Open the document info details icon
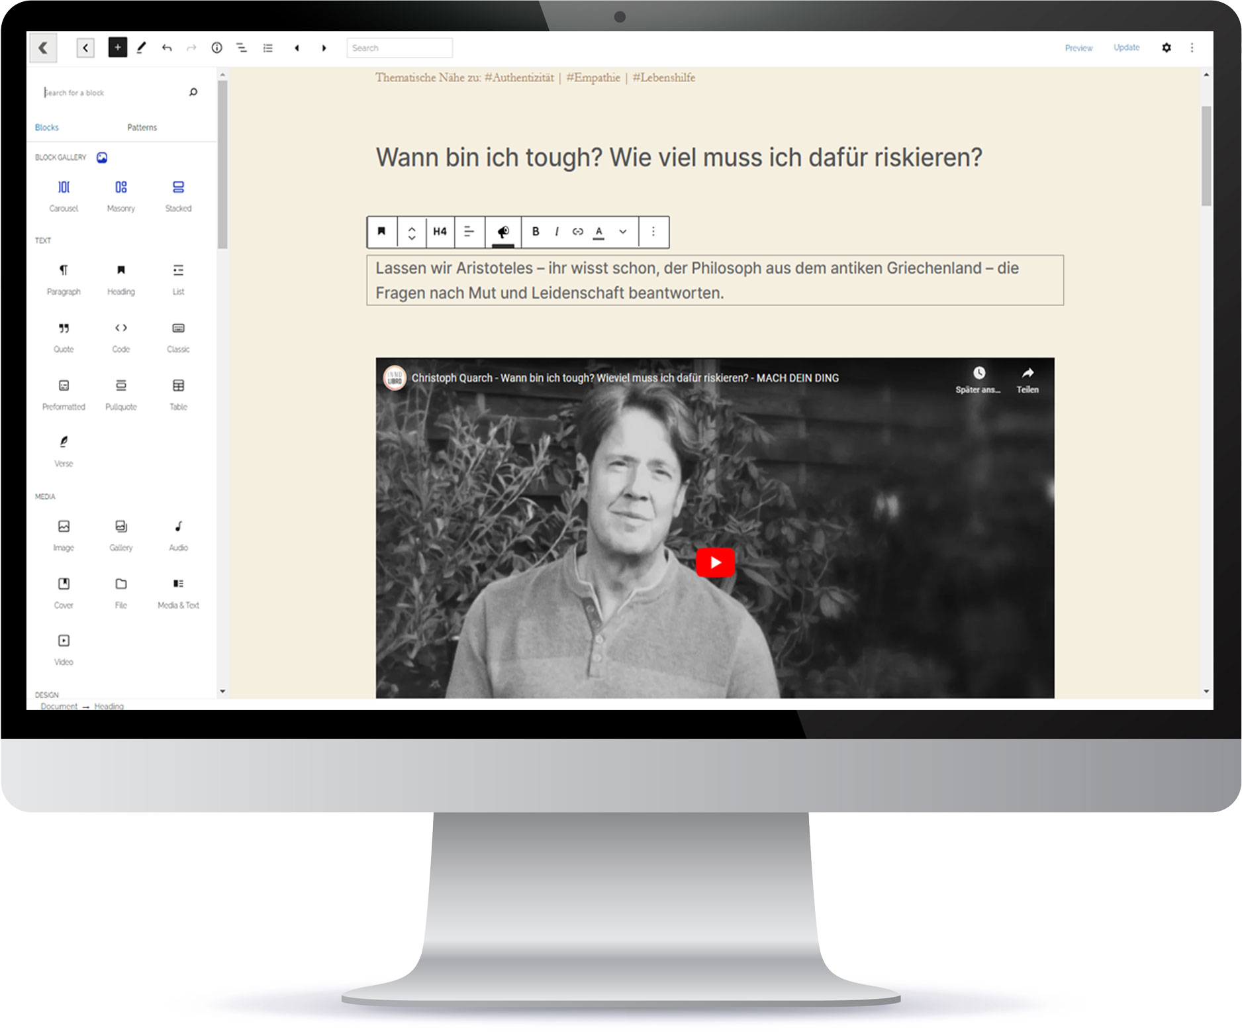The width and height of the screenshot is (1242, 1032). (x=216, y=48)
